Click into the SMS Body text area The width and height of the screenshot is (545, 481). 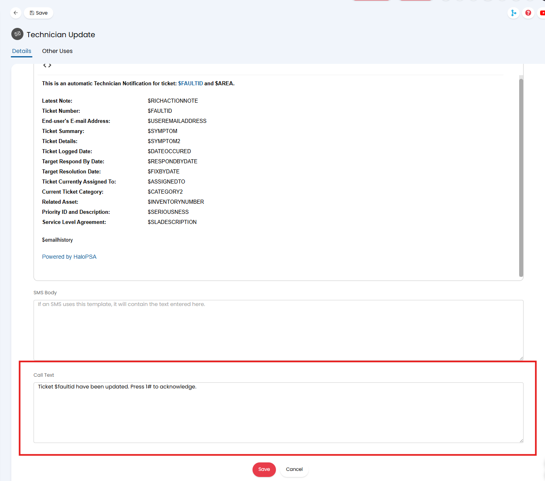278,329
